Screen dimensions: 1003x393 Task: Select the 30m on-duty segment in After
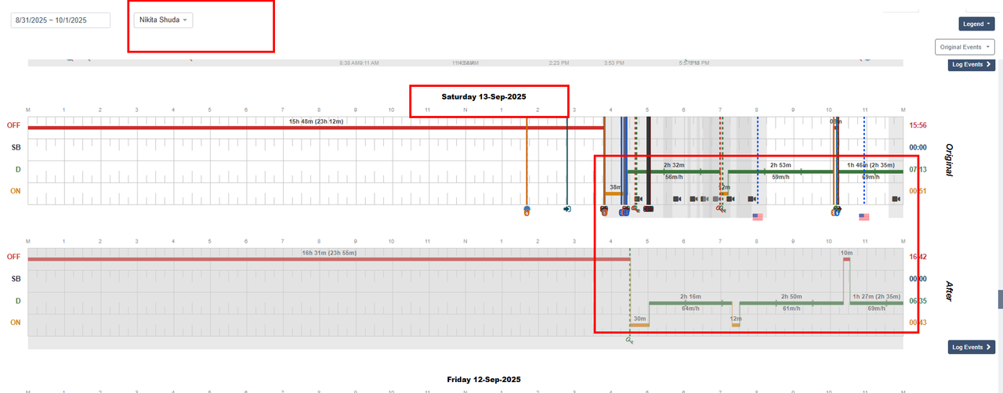(639, 324)
